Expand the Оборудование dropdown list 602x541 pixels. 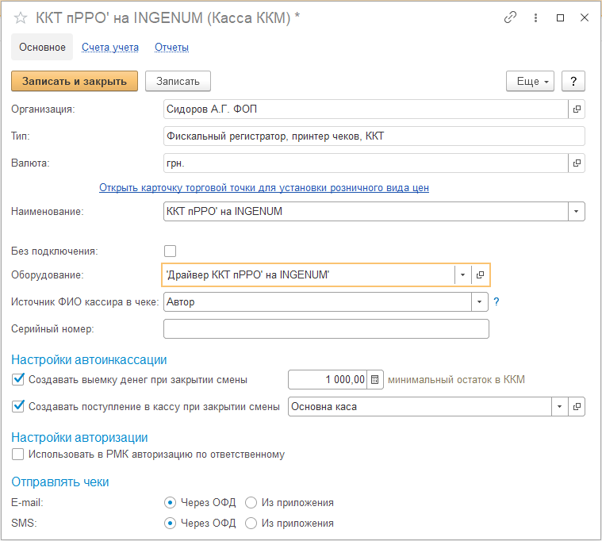(462, 274)
